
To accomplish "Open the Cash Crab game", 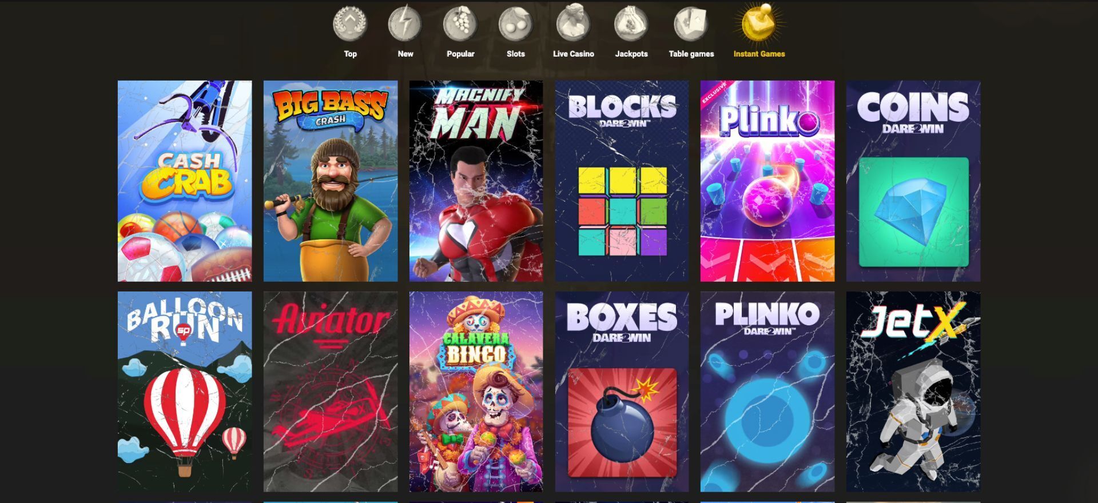I will point(185,181).
